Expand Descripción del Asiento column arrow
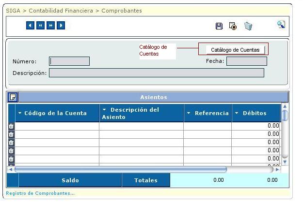The height and width of the screenshot is (205, 303). 104,110
